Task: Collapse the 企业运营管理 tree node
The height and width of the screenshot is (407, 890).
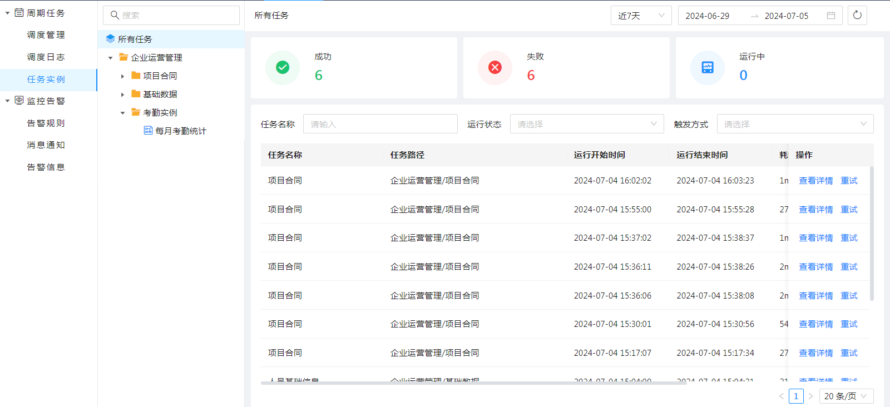Action: tap(110, 58)
